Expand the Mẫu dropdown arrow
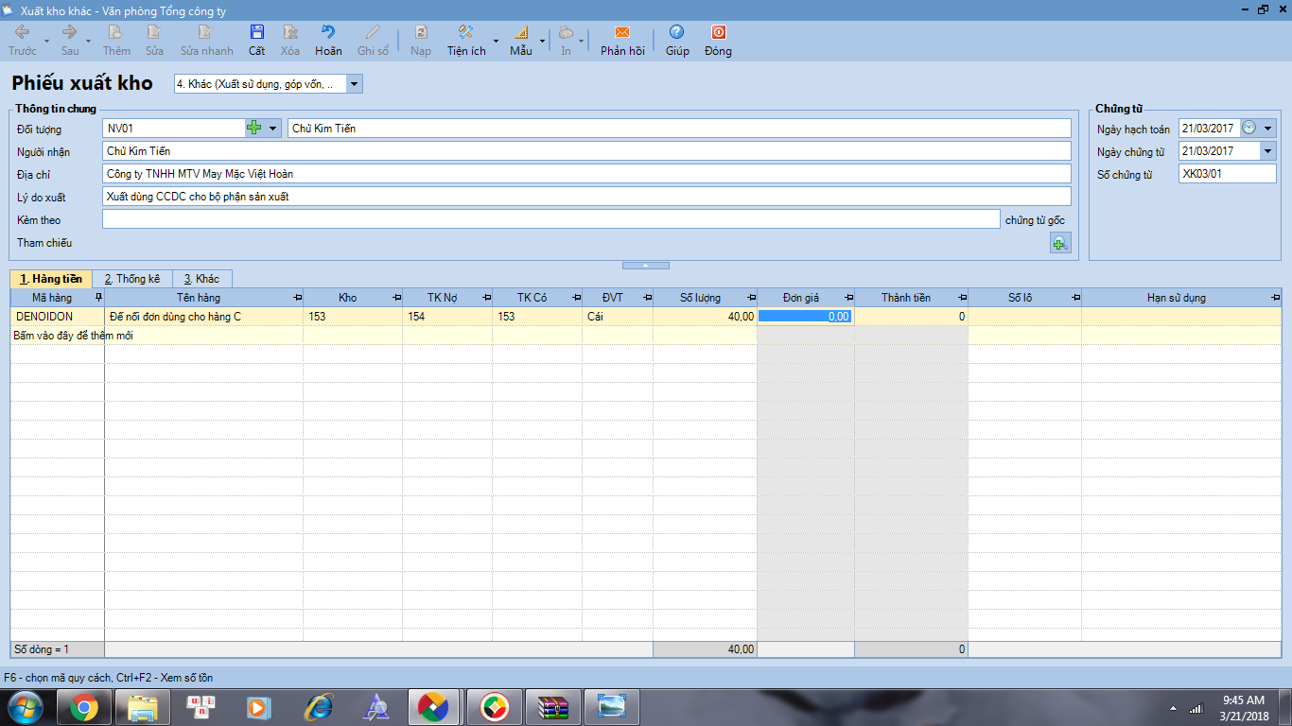The image size is (1292, 726). (x=543, y=40)
